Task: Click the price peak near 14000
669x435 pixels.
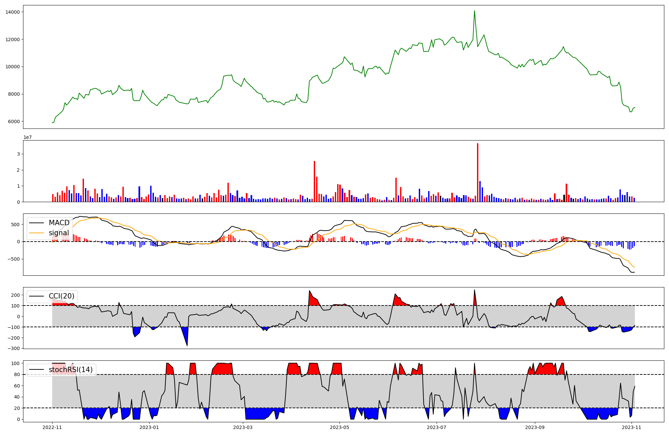Action: click(x=474, y=11)
